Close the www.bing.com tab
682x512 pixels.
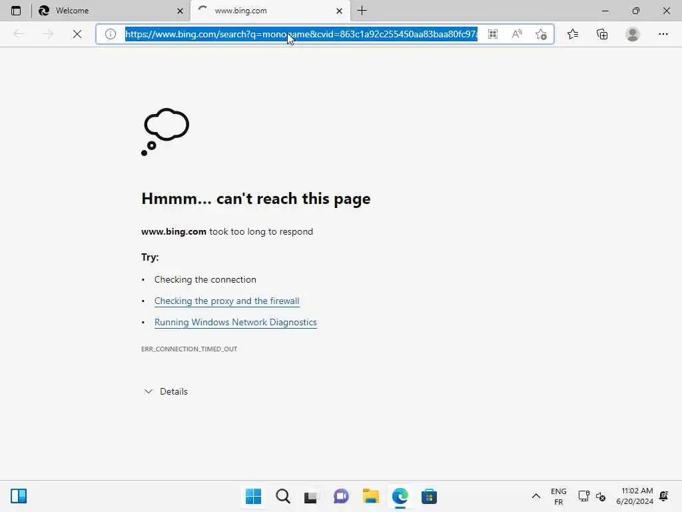click(x=339, y=11)
